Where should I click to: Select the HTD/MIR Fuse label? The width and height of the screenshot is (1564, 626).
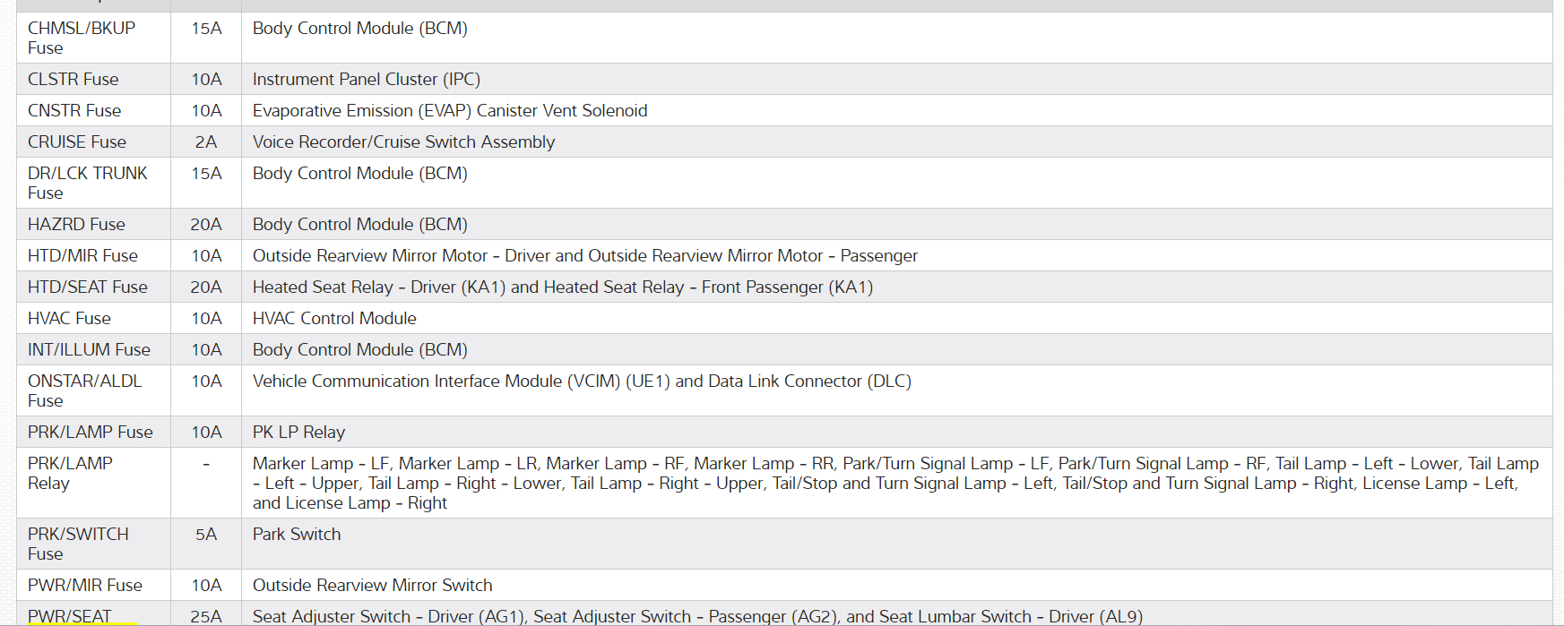pos(82,255)
